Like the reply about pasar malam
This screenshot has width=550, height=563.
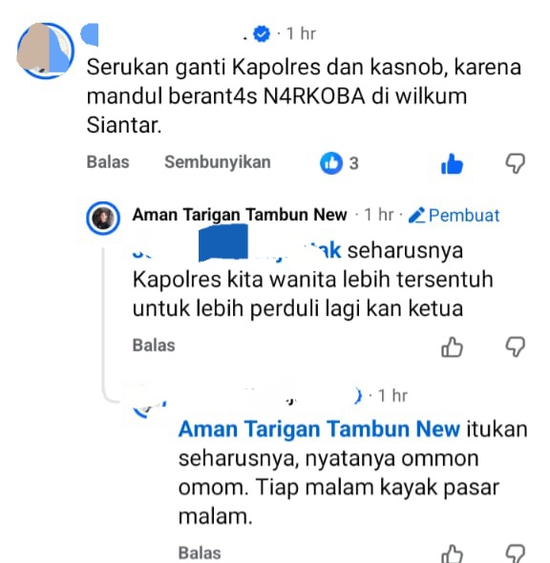click(x=452, y=553)
